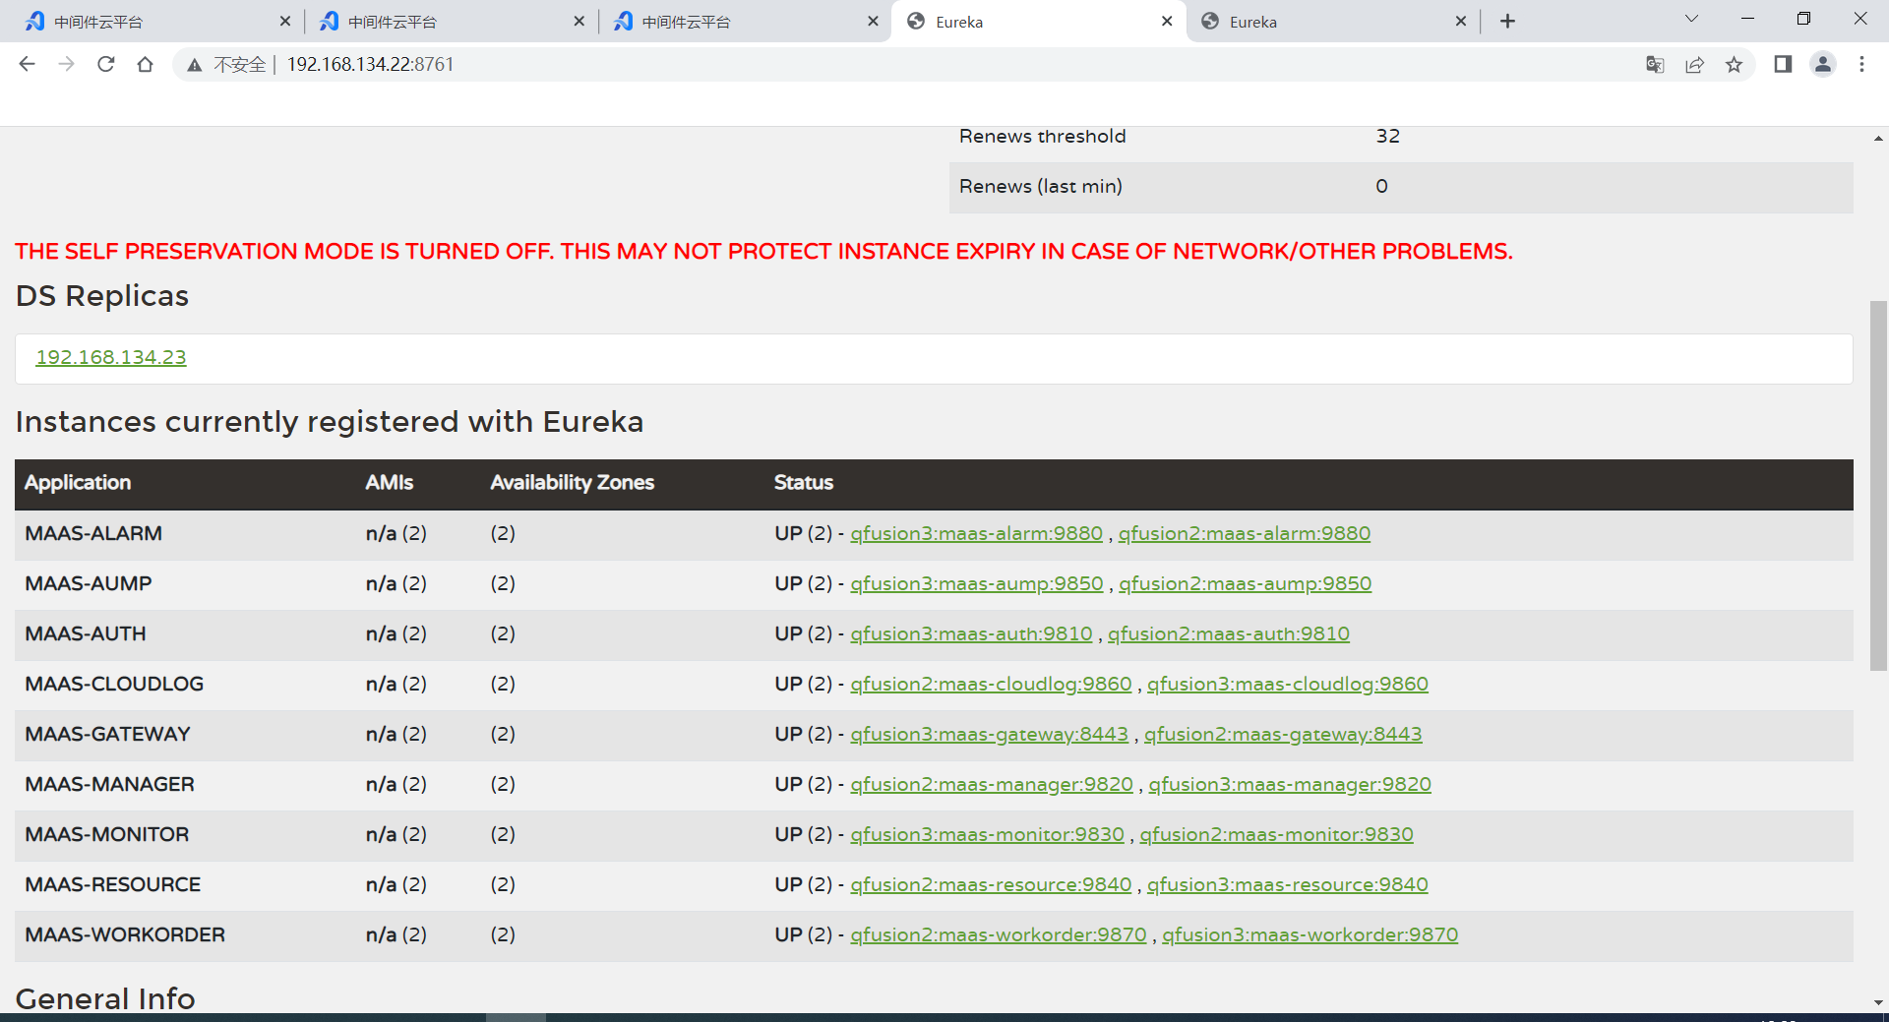Click the Availability Zones column header

point(573,482)
